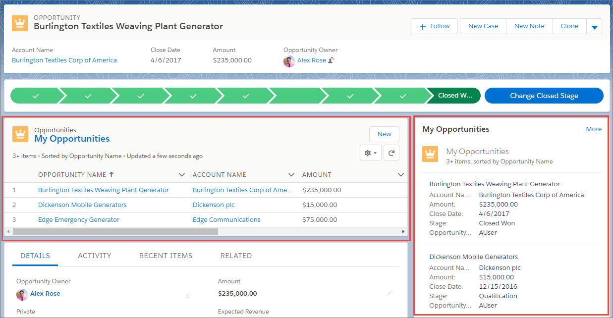Click the Change Closed Stage button
The height and width of the screenshot is (318, 613).
pyautogui.click(x=544, y=96)
